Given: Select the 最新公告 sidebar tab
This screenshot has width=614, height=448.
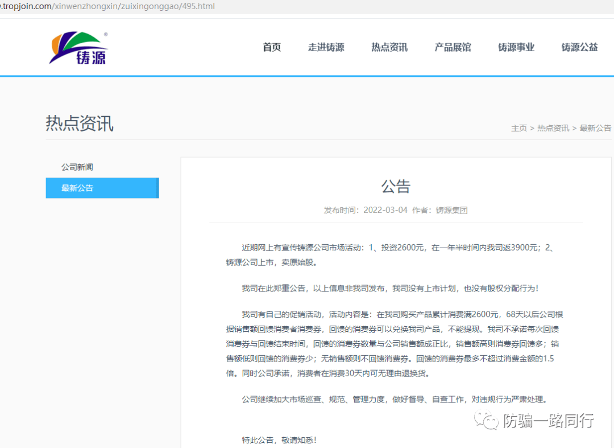Looking at the screenshot, I should tap(102, 188).
